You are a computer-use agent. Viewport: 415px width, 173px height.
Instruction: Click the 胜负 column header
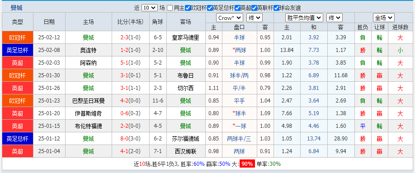(x=363, y=27)
